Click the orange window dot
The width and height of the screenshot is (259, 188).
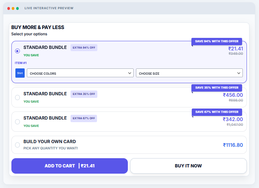click(x=13, y=8)
